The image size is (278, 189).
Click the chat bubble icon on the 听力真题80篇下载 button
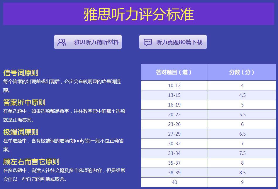click(x=148, y=43)
